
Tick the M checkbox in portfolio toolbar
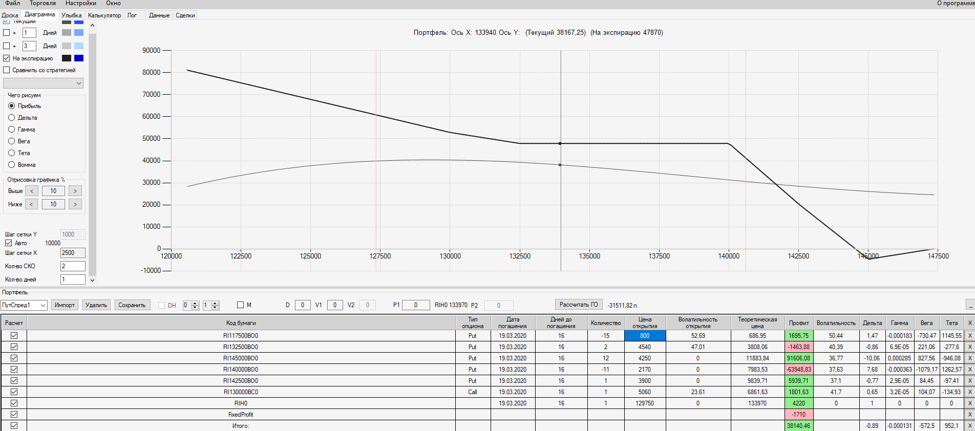[240, 305]
